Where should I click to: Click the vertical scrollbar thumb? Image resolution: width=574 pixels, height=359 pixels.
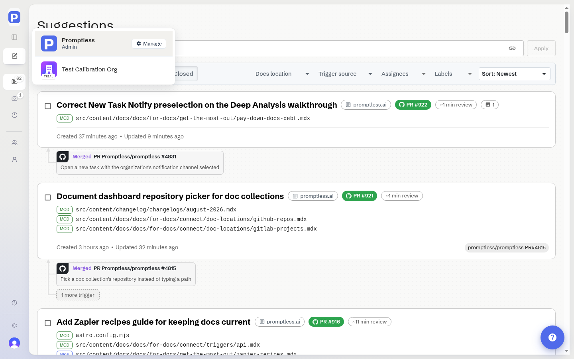[566, 22]
